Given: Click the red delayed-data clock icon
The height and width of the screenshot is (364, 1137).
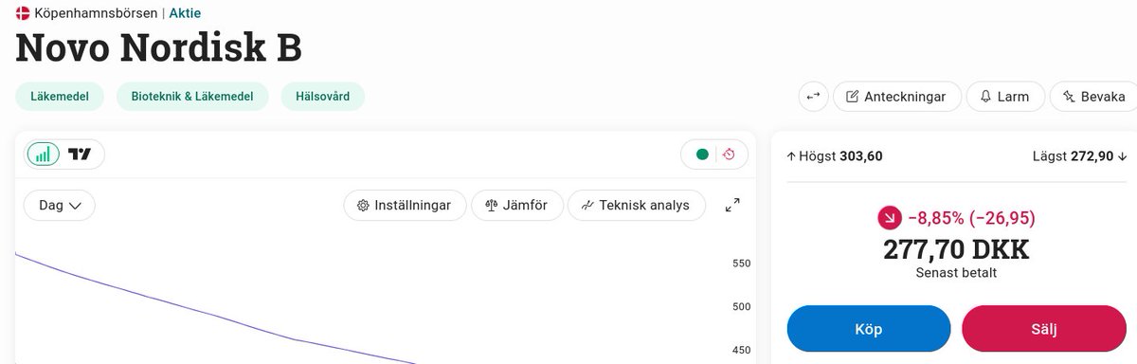Looking at the screenshot, I should point(729,155).
